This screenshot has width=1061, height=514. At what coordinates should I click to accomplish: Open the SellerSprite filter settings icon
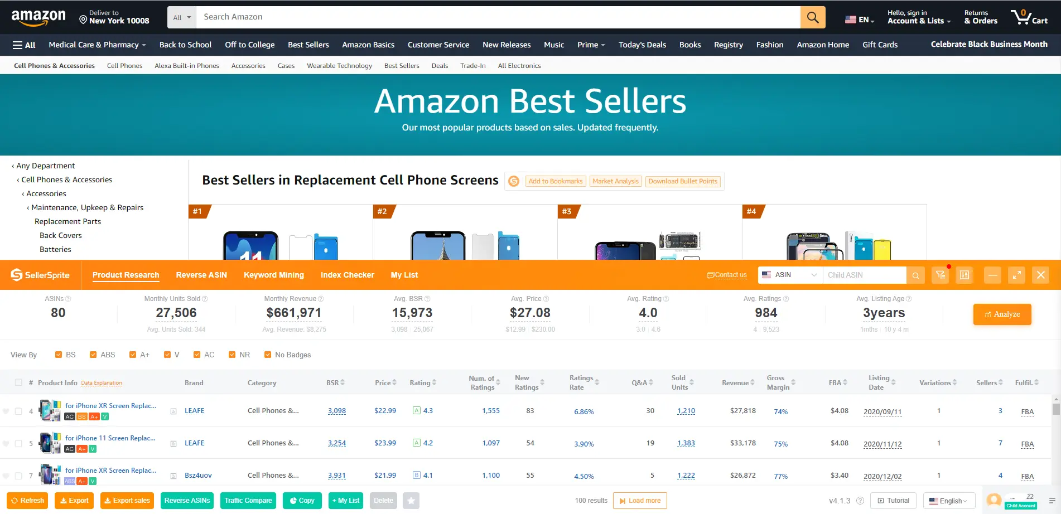click(x=941, y=274)
